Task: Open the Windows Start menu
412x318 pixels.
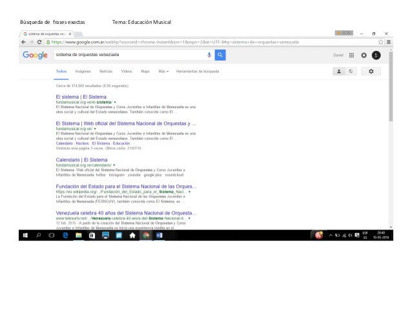Action: [x=25, y=235]
